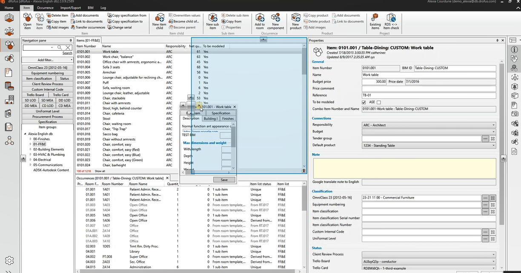
Task: Click the Open item ribbon icon
Action: pyautogui.click(x=27, y=20)
